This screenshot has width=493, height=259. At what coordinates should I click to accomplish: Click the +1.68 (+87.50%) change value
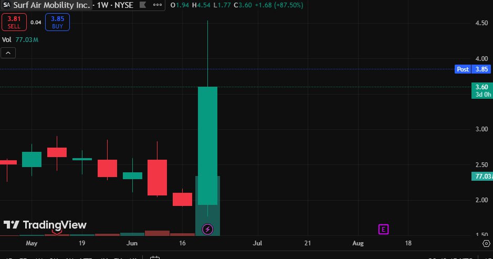point(279,5)
